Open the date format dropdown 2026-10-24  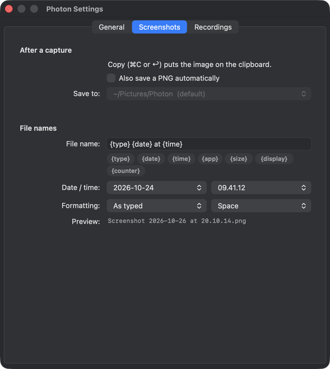157,188
